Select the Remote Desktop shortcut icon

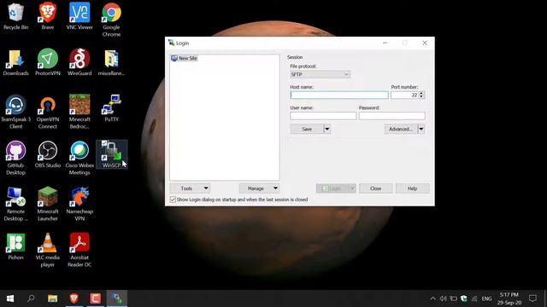[x=15, y=204]
